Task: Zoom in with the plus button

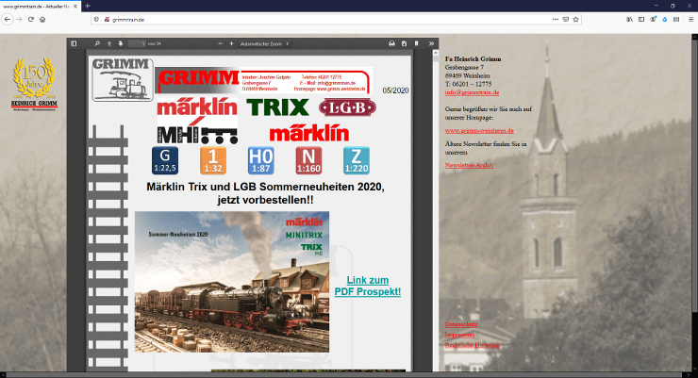Action: (231, 43)
